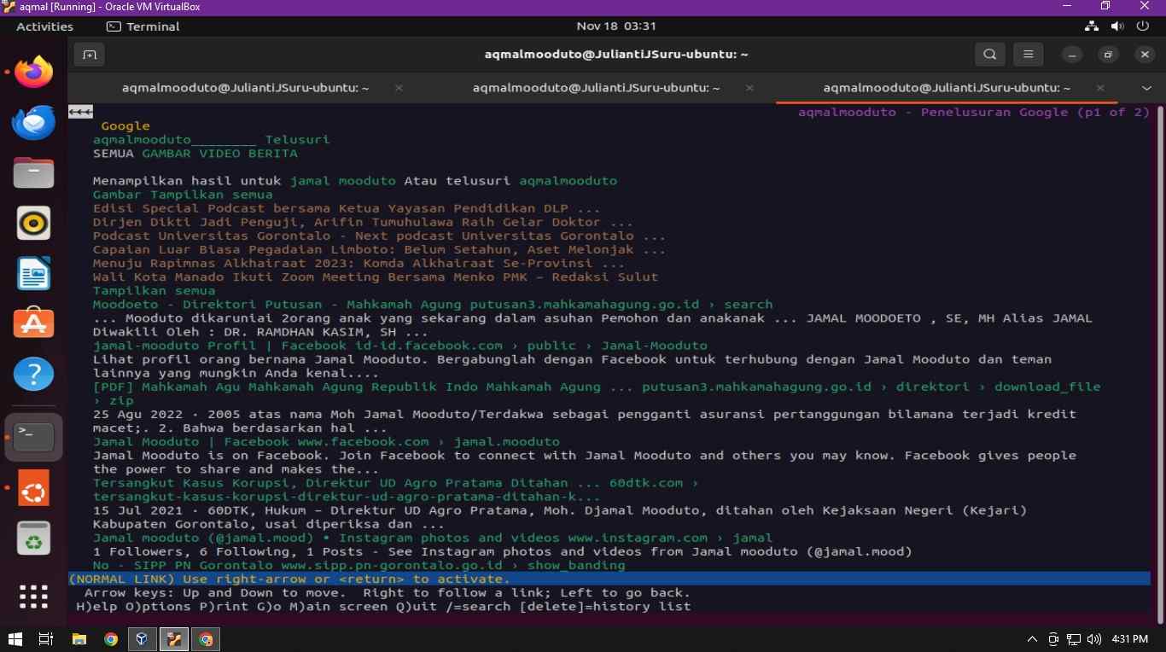Open the Trash in the dock

click(33, 538)
